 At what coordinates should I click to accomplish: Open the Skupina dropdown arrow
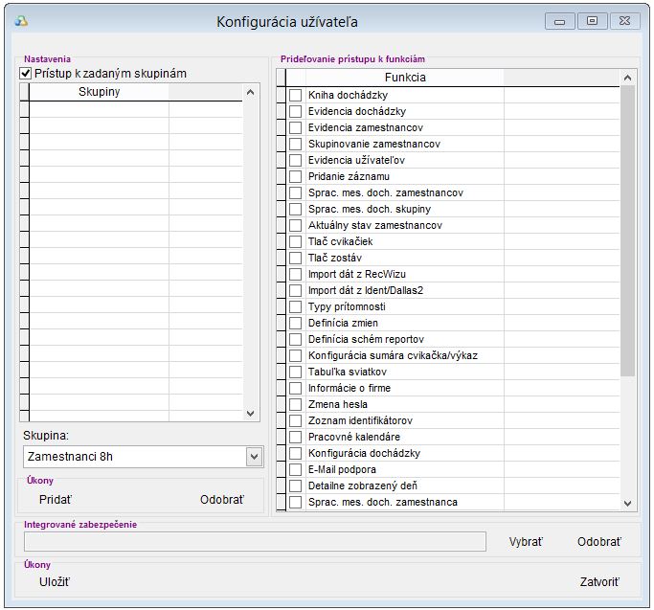[254, 457]
